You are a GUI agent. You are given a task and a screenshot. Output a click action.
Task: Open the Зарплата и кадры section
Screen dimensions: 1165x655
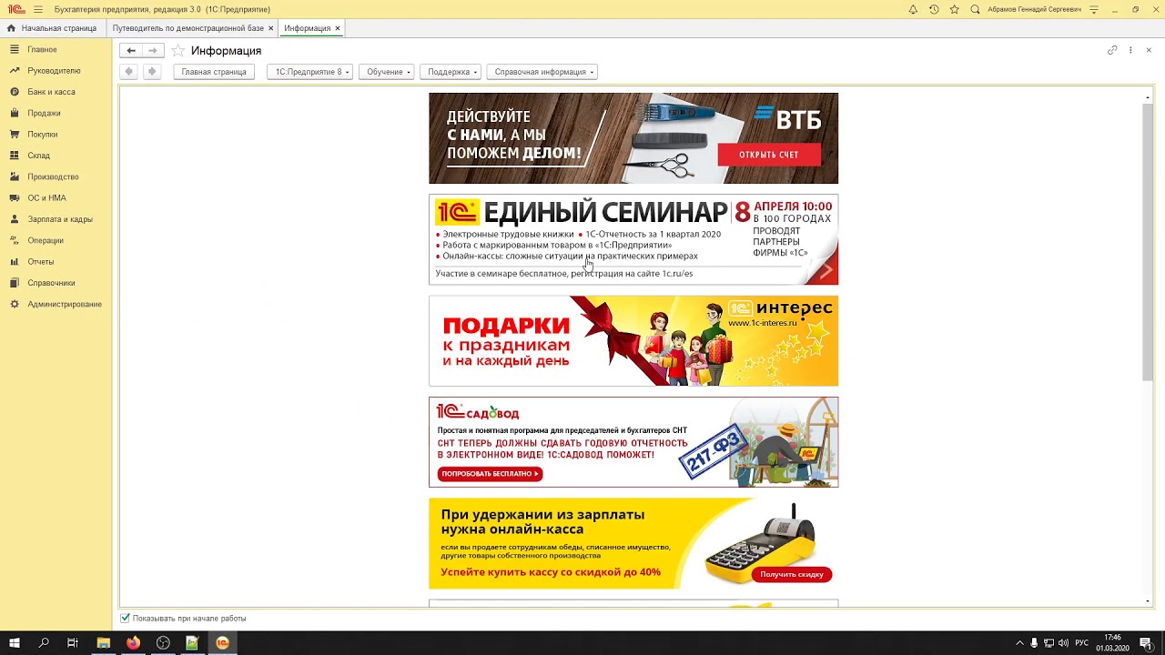click(x=60, y=219)
